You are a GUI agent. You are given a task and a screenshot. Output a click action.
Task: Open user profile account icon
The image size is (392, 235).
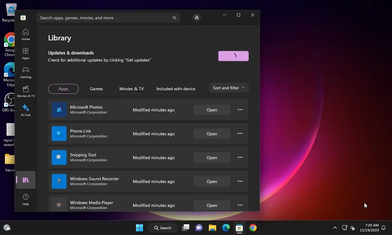tap(197, 18)
